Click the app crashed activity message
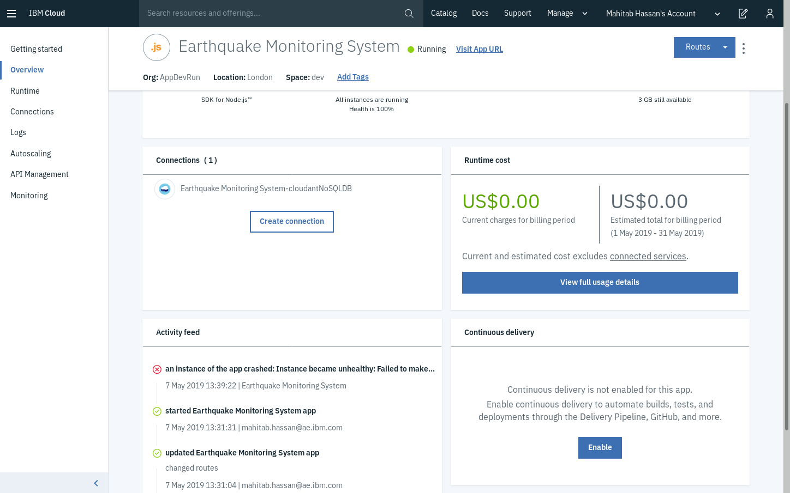This screenshot has height=493, width=790. tap(300, 369)
